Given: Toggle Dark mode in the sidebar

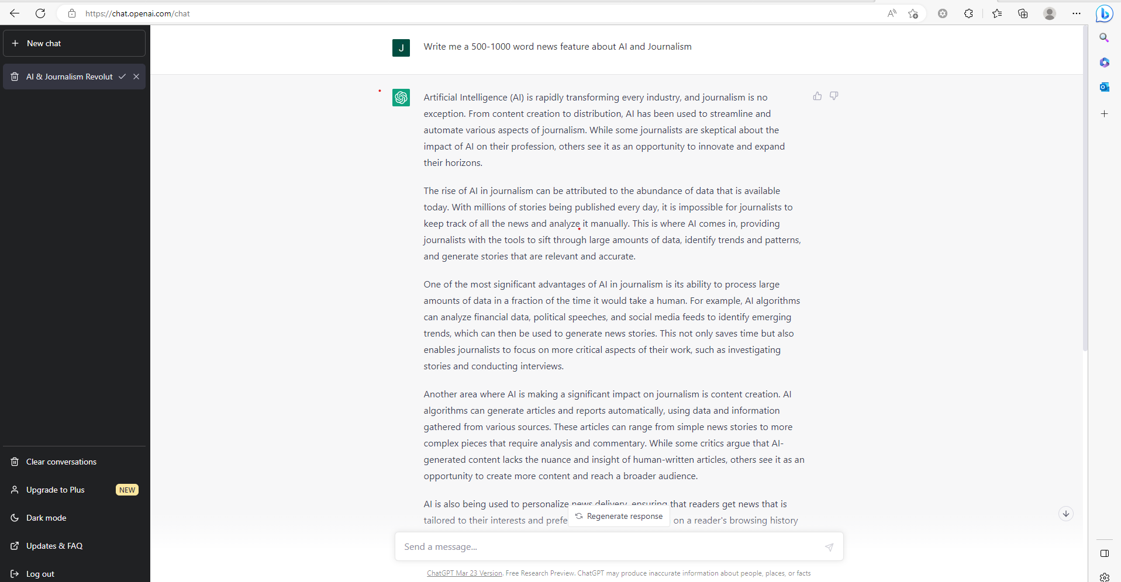Looking at the screenshot, I should click(46, 518).
